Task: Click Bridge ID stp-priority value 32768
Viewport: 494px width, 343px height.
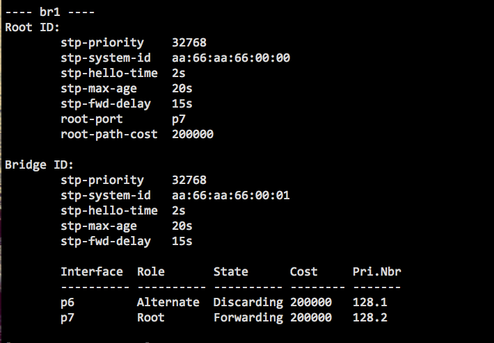Action: click(x=189, y=180)
